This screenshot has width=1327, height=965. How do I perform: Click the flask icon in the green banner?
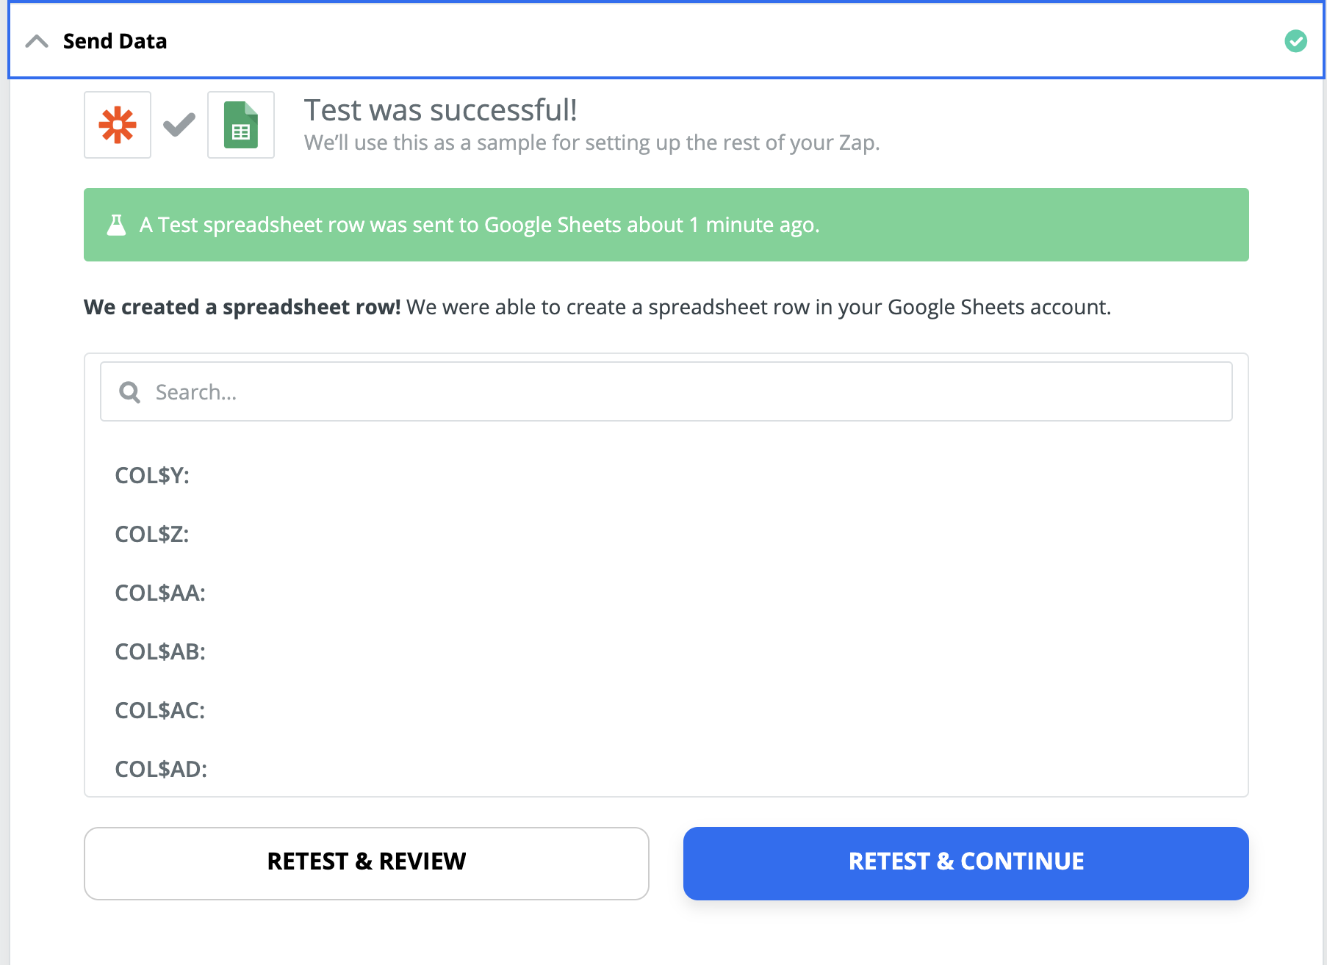[x=116, y=225]
